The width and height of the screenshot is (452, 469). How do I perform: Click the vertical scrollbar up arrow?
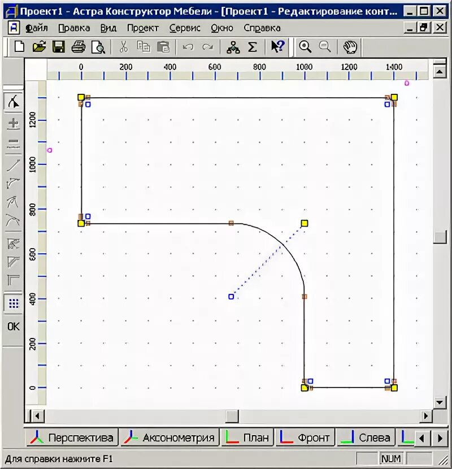point(440,72)
